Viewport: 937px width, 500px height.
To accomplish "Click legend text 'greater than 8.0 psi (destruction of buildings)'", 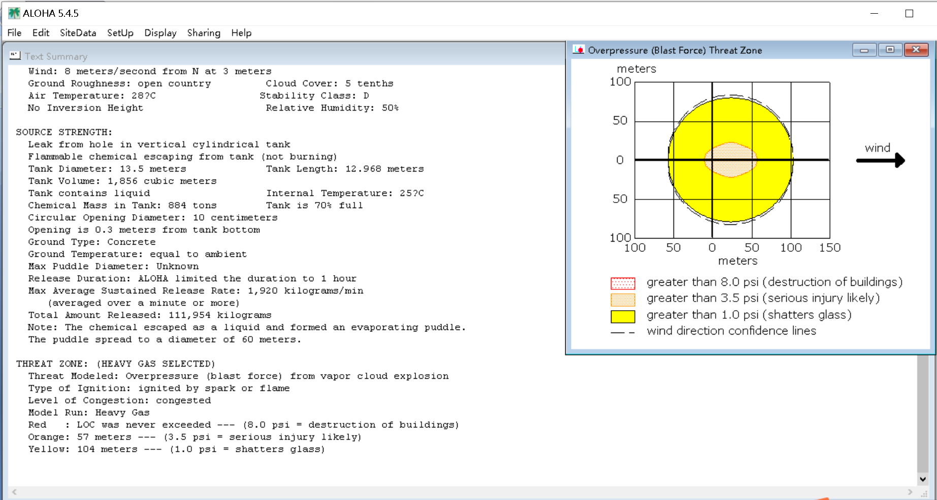I will tap(774, 282).
